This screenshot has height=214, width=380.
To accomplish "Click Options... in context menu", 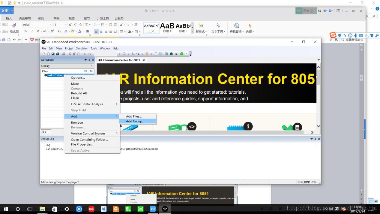I will click(x=92, y=77).
